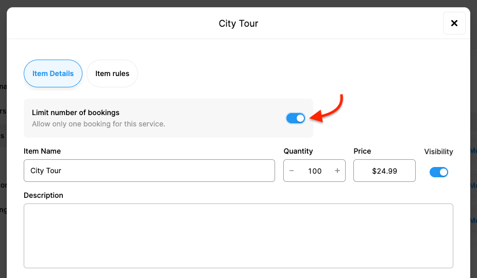This screenshot has height=278, width=477.
Task: Select the quantity value 100
Action: (315, 171)
